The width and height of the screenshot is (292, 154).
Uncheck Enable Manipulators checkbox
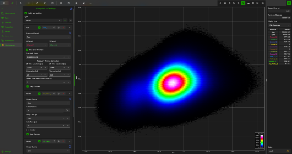[x=26, y=13]
